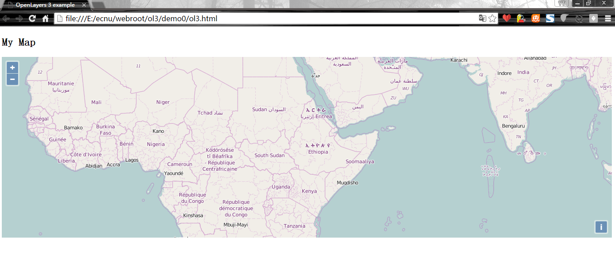Click the Guinée label on the map
This screenshot has height=262, width=615.
[57, 140]
